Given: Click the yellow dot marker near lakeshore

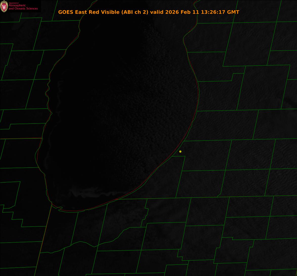Looking at the screenshot, I should click(180, 152).
